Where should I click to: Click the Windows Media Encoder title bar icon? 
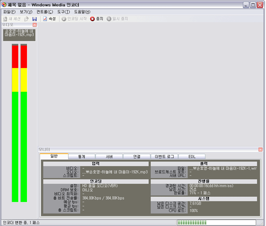coord(4,5)
